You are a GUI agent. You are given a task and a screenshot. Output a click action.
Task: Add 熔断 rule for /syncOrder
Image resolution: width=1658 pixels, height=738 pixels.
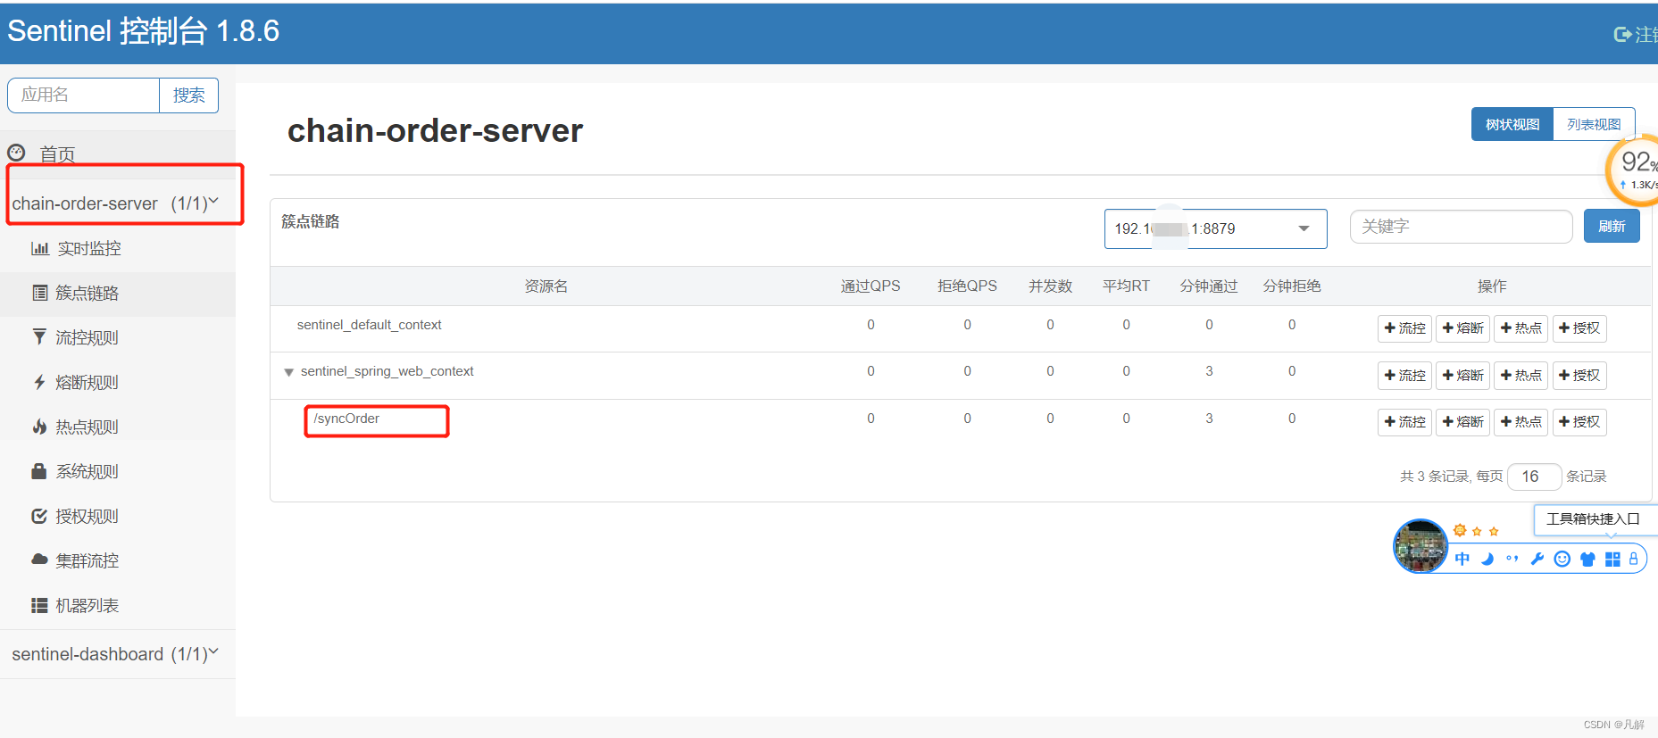tap(1463, 422)
